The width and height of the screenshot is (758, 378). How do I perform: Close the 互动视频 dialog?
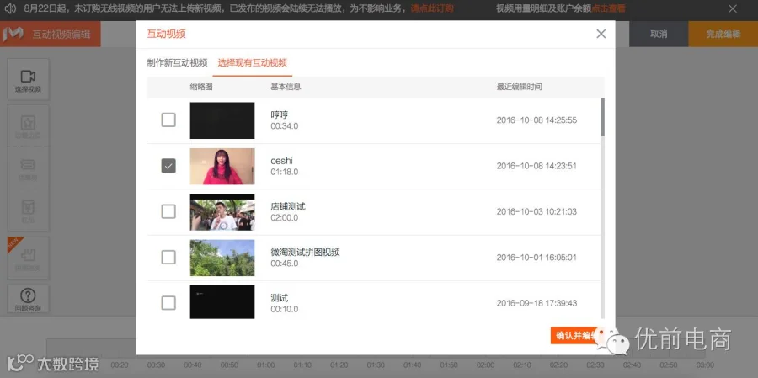[x=601, y=34]
